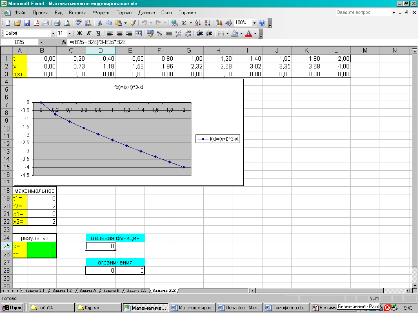Apply percent style with the % icon
The width and height of the screenshot is (418, 313).
pos(159,33)
